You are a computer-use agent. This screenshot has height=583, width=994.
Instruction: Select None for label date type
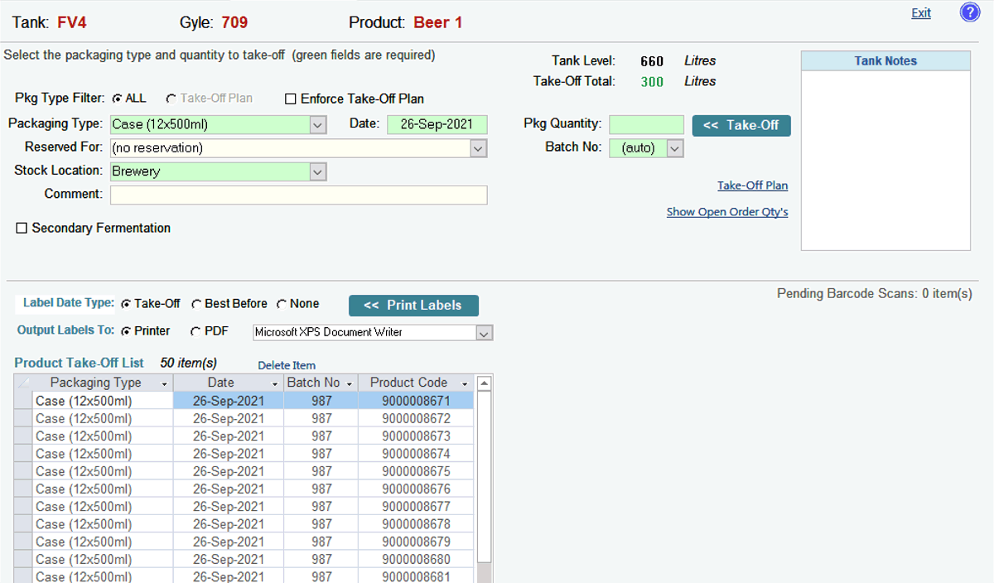(x=282, y=304)
